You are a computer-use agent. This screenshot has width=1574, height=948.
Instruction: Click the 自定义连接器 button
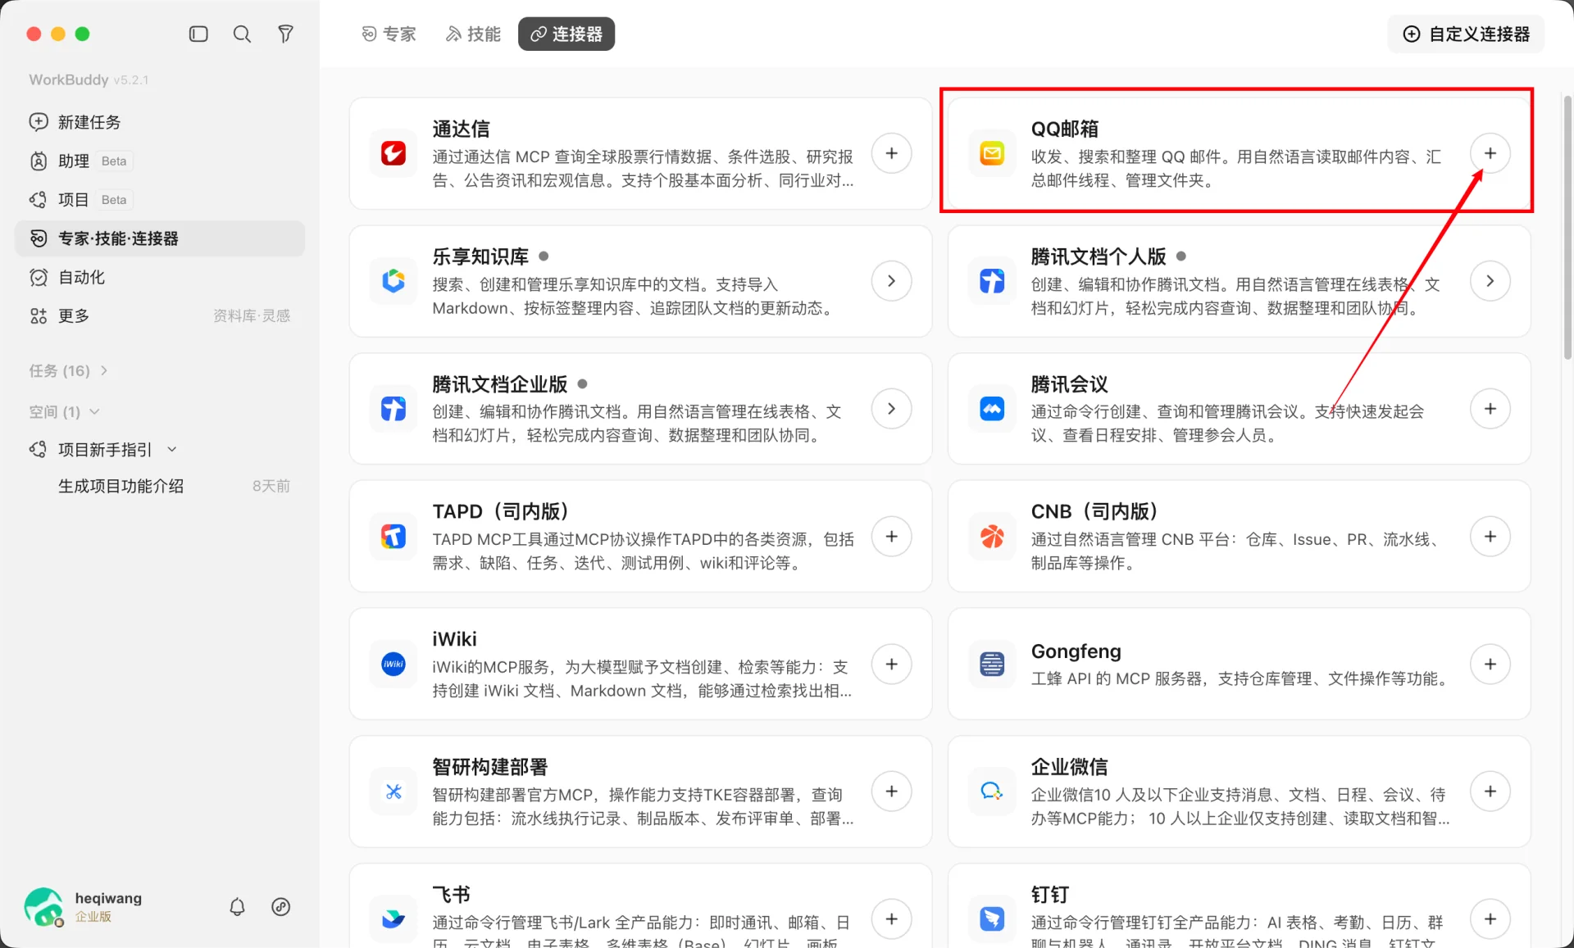[x=1466, y=34]
